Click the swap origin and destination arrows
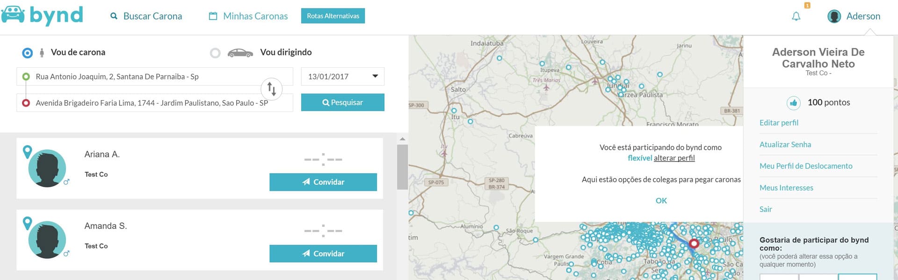 271,88
